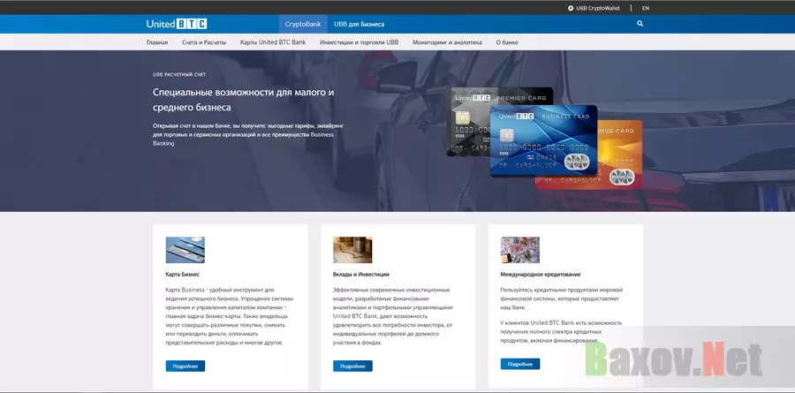Click the UBB РАСЧЕТНЫЙ СЧЕТ label

(179, 74)
